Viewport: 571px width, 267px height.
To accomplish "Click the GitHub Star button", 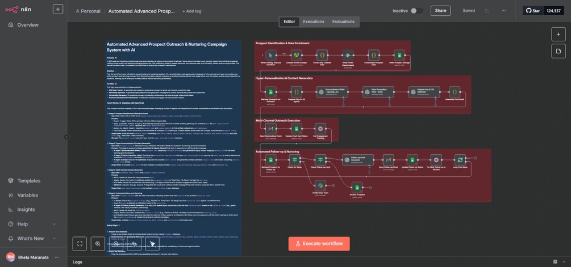I will pos(533,11).
